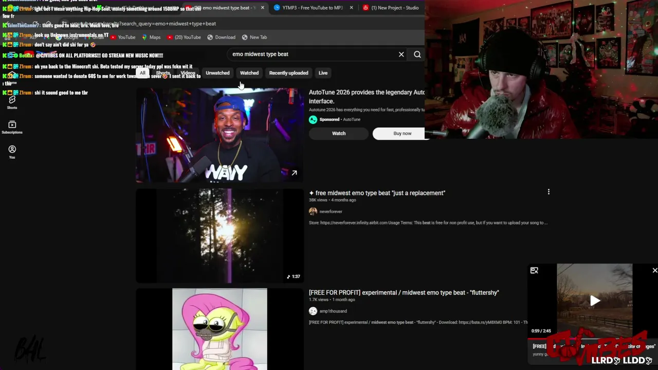
Task: Close the 'emo midwest type beat' browser tab
Action: (262, 8)
